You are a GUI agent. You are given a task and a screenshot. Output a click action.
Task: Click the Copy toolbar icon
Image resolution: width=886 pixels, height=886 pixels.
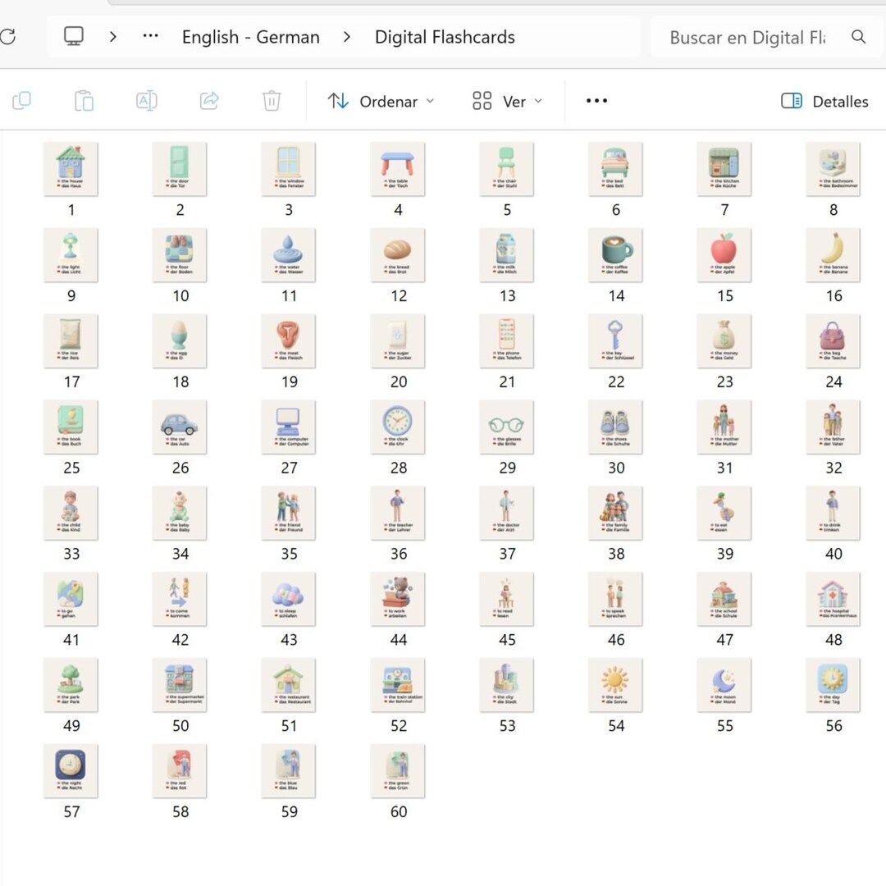21,101
